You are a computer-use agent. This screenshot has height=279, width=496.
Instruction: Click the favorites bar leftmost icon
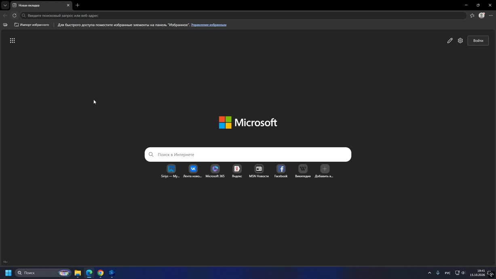pyautogui.click(x=5, y=25)
